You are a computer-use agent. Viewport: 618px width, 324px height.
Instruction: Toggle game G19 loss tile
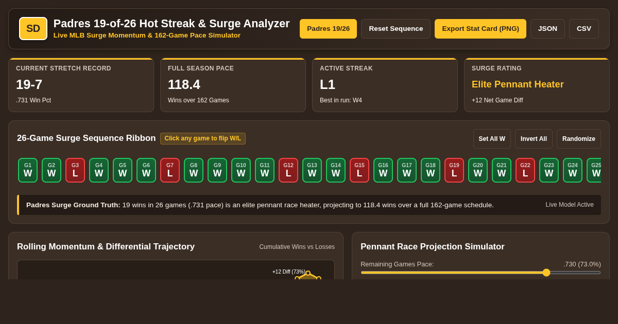tap(454, 170)
